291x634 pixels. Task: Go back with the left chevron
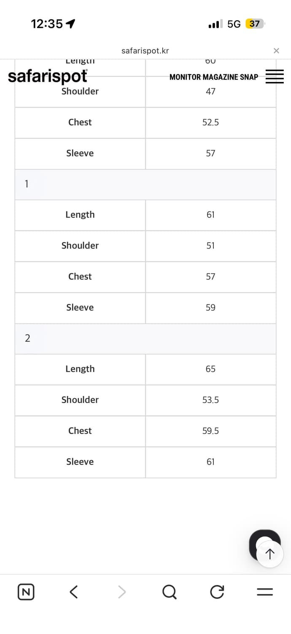click(x=74, y=592)
